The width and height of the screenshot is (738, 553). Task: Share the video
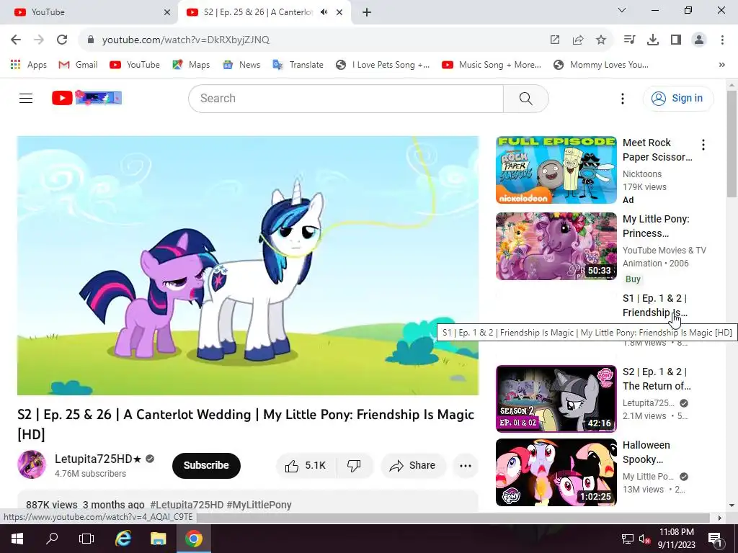click(413, 466)
